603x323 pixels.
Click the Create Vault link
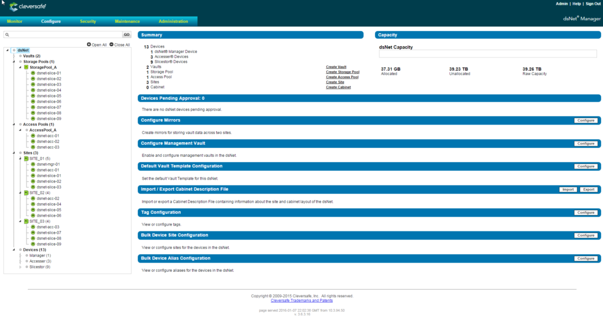click(x=336, y=67)
